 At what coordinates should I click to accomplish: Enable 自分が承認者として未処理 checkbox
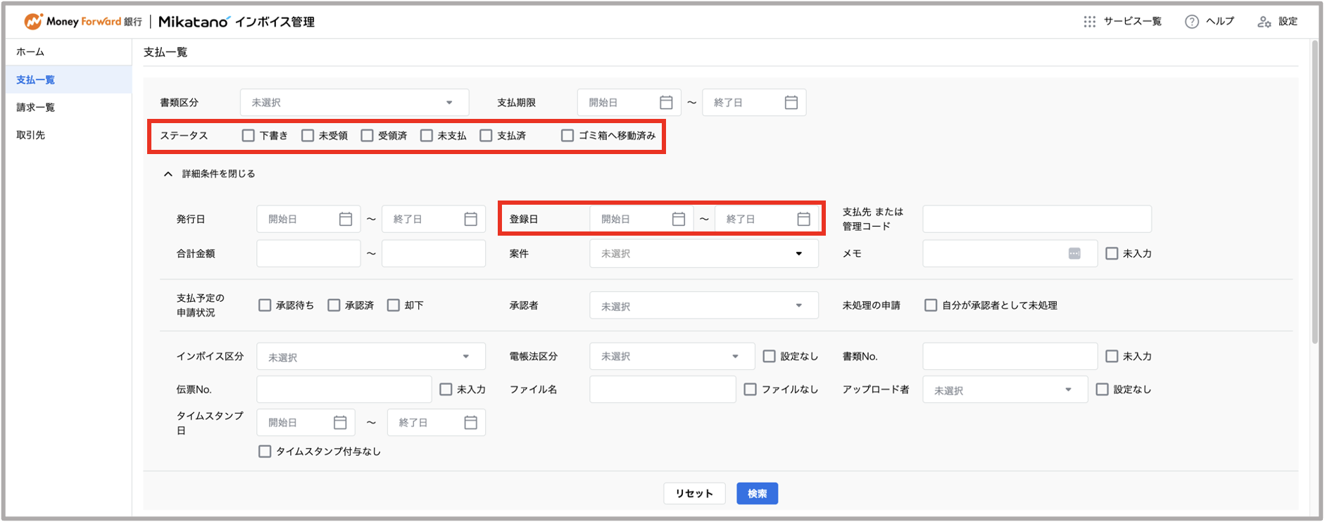coord(931,305)
